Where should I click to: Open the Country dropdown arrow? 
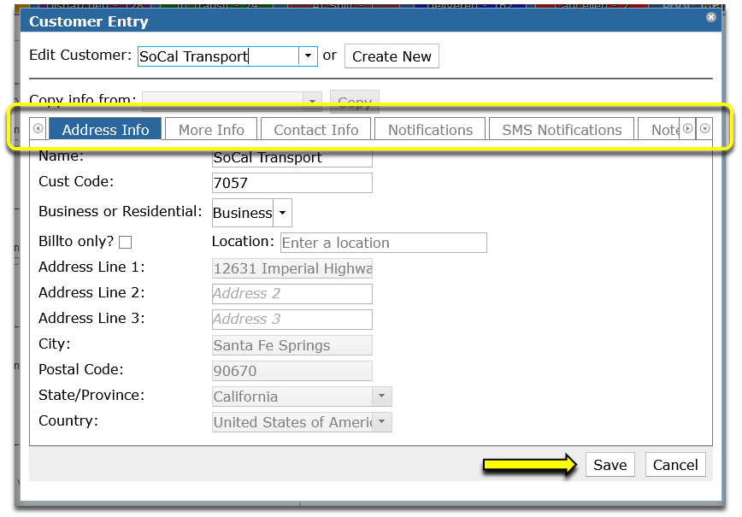(x=382, y=421)
